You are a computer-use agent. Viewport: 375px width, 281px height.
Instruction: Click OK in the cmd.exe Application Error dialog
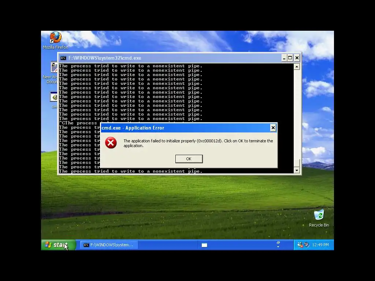pyautogui.click(x=189, y=159)
